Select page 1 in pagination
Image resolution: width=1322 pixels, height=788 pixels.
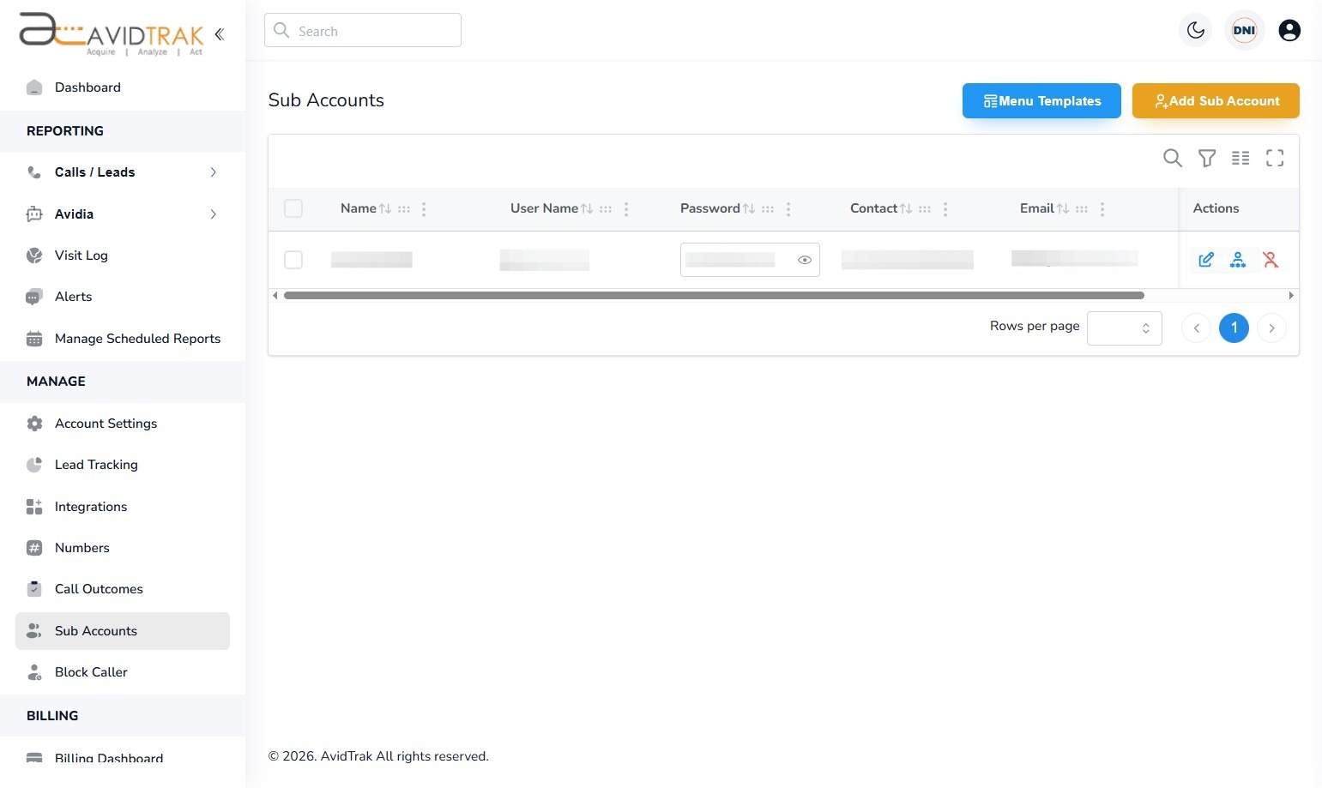pos(1234,328)
